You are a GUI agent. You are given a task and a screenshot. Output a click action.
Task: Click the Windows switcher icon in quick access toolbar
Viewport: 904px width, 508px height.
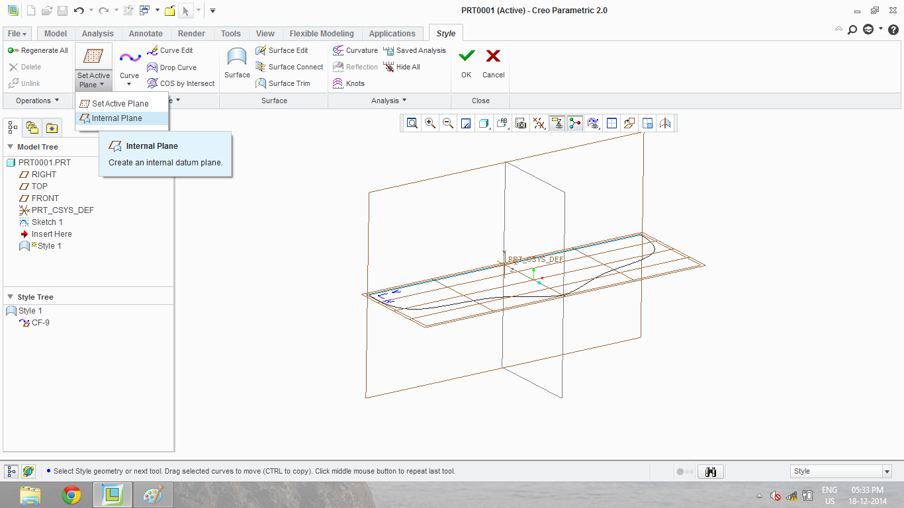144,11
